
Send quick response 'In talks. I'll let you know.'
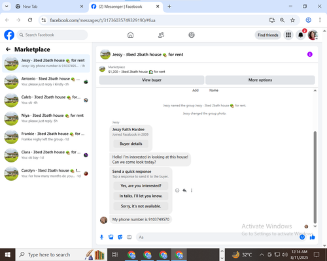click(141, 196)
